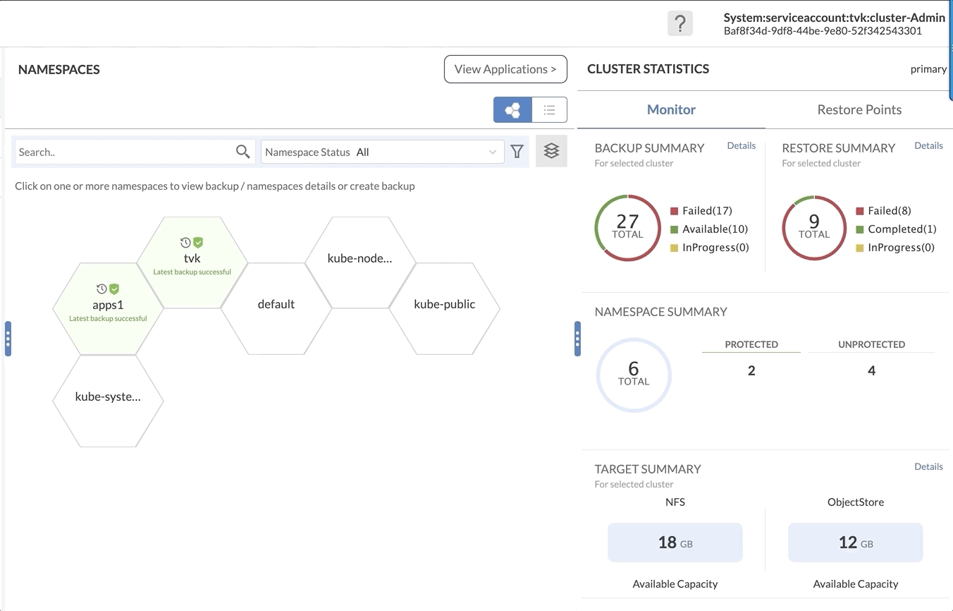Open the filter funnel icon

click(517, 152)
